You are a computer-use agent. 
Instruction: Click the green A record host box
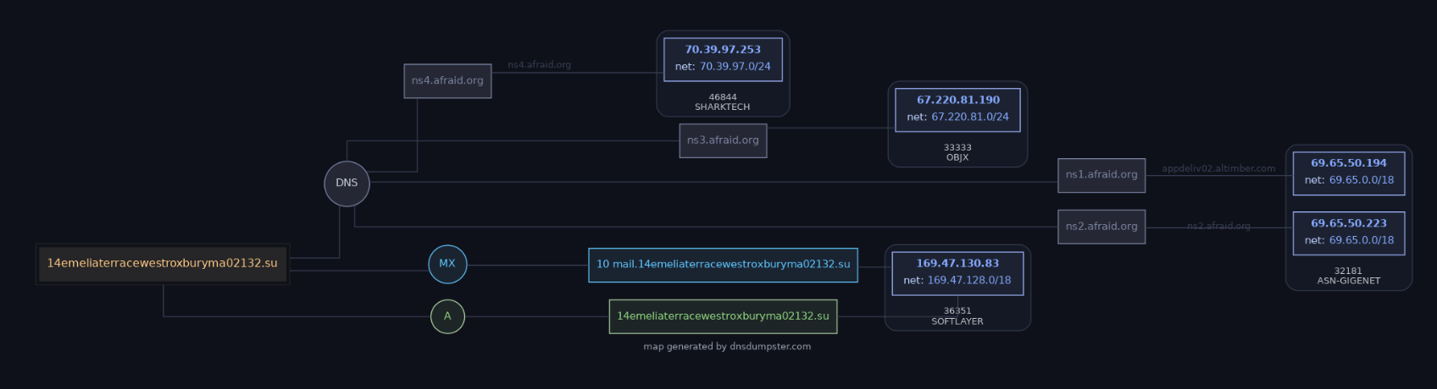tap(723, 316)
